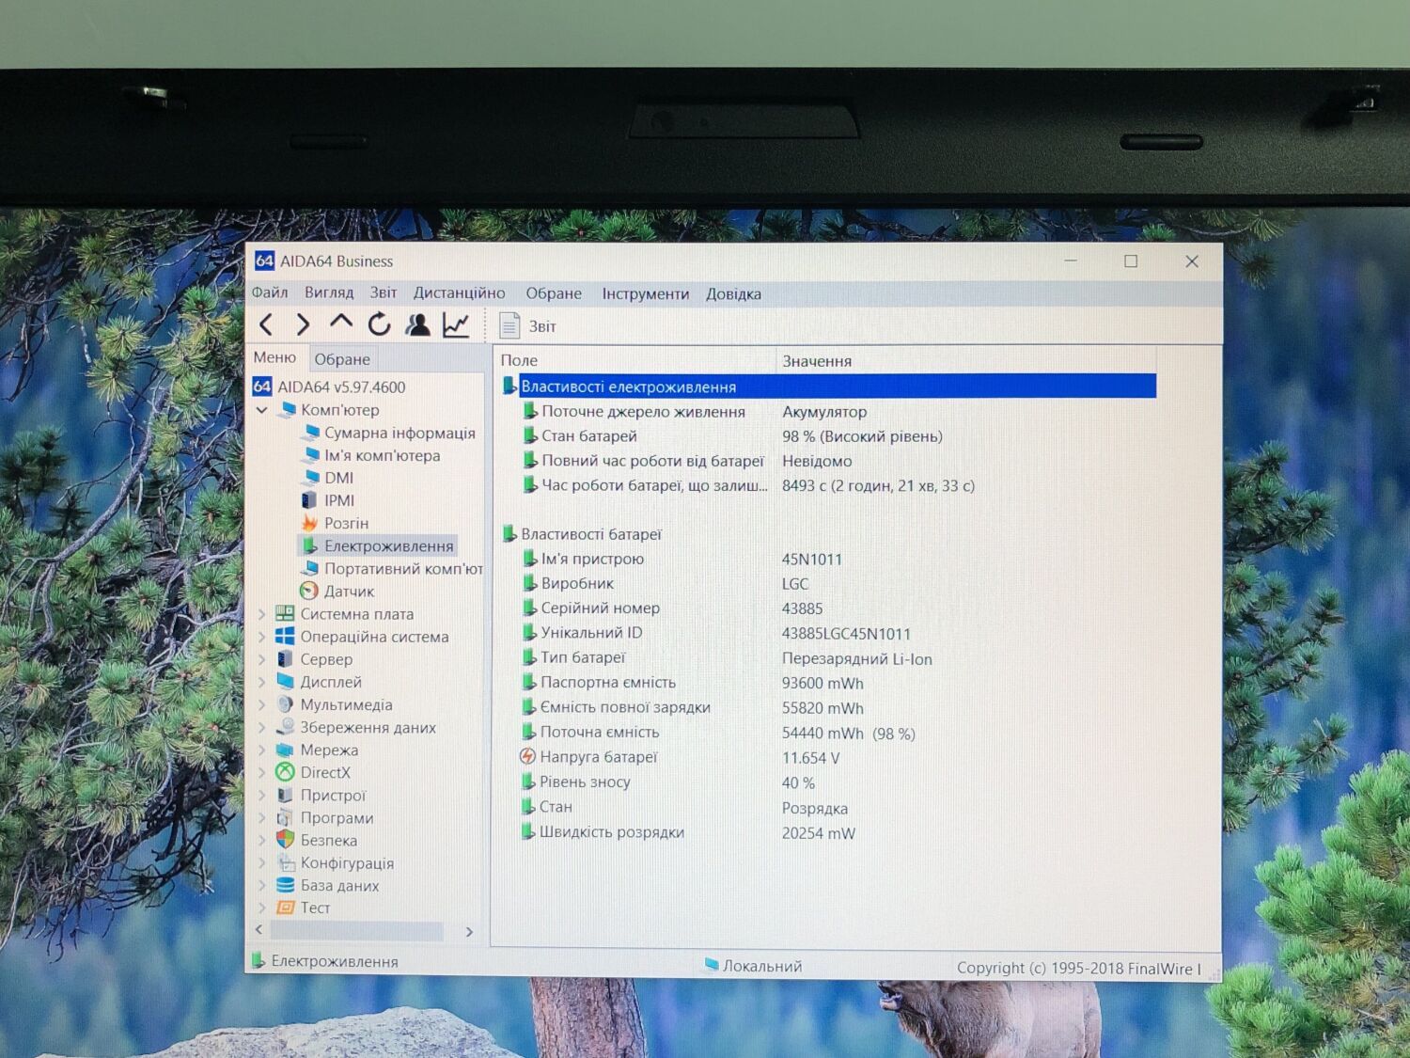The height and width of the screenshot is (1058, 1410).
Task: Select the Рівень зносу row
Action: (585, 782)
